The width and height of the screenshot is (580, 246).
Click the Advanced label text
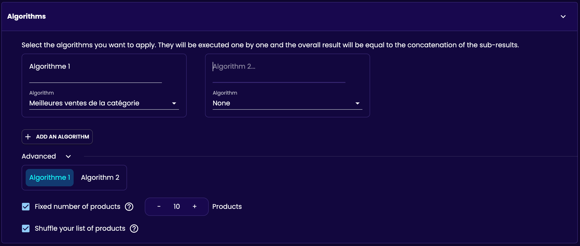(39, 156)
